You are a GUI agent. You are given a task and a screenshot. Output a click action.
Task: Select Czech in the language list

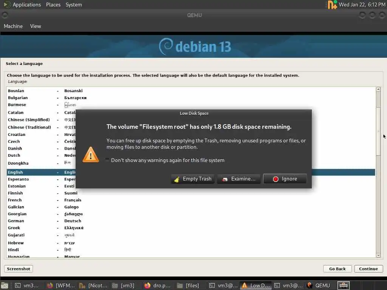(191, 141)
